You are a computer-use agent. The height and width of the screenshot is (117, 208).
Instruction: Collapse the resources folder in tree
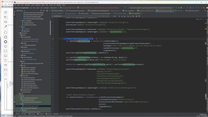pyautogui.click(x=19, y=33)
